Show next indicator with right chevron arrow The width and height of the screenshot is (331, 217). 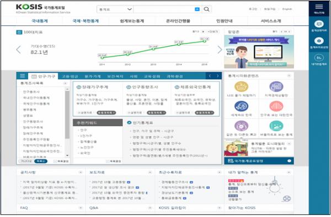pos(220,50)
